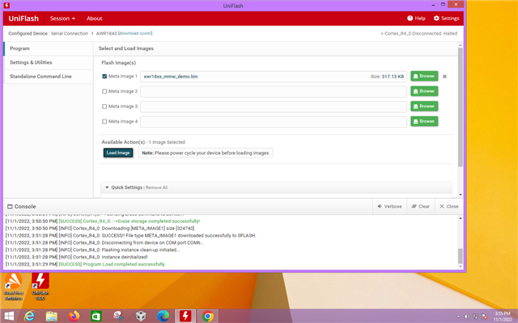Click the console scrollbar thumb
This screenshot has width=518, height=323.
point(461,256)
